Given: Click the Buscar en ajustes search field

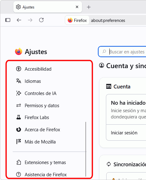Looking at the screenshot, I should point(122,52).
